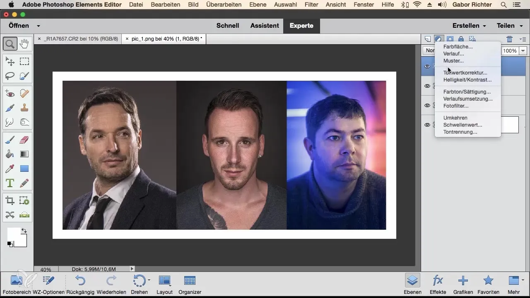Select the Gradient tool
Image resolution: width=530 pixels, height=298 pixels.
24,154
